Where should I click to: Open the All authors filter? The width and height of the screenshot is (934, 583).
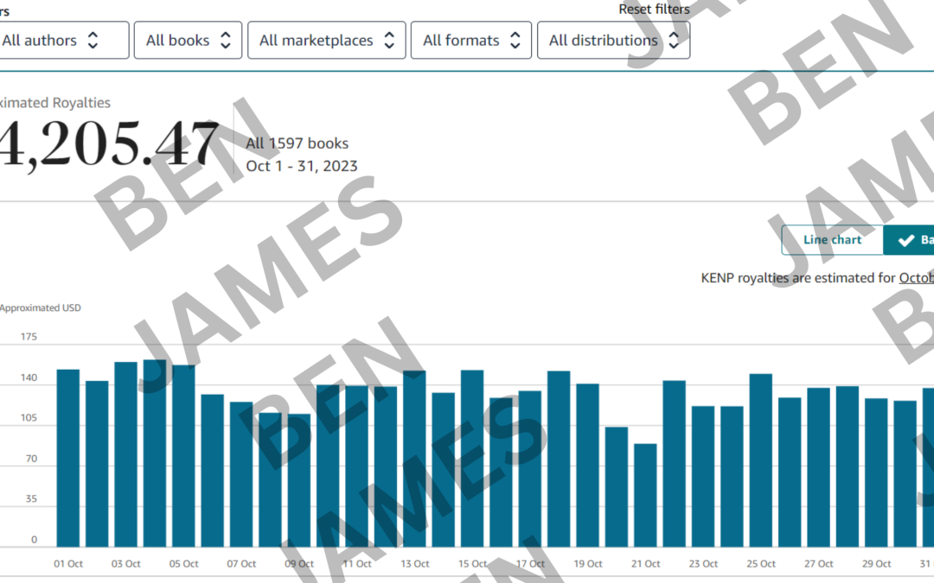click(x=65, y=39)
